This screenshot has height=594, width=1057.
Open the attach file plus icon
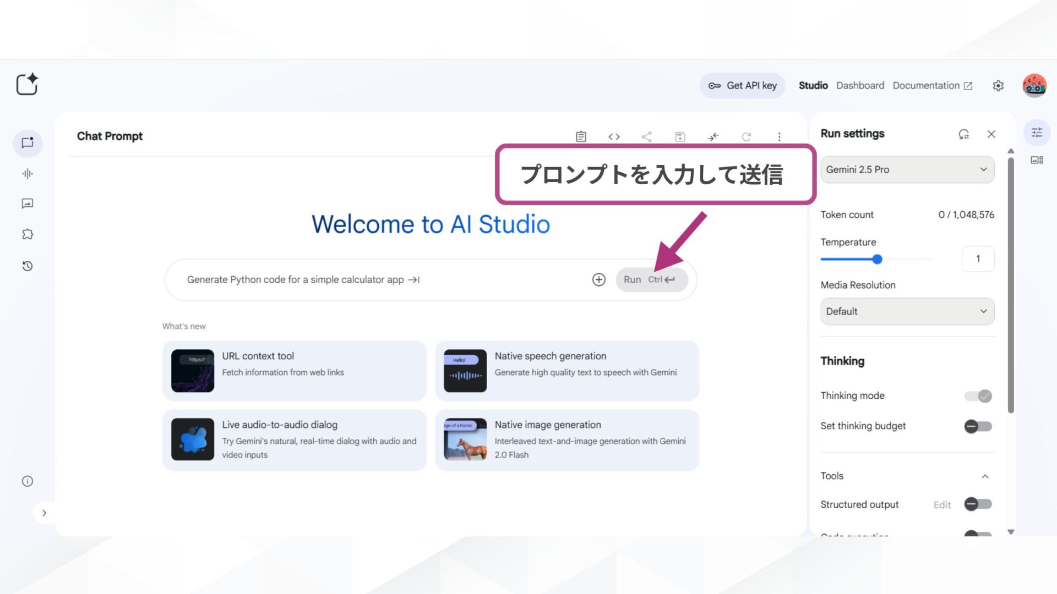pos(598,279)
